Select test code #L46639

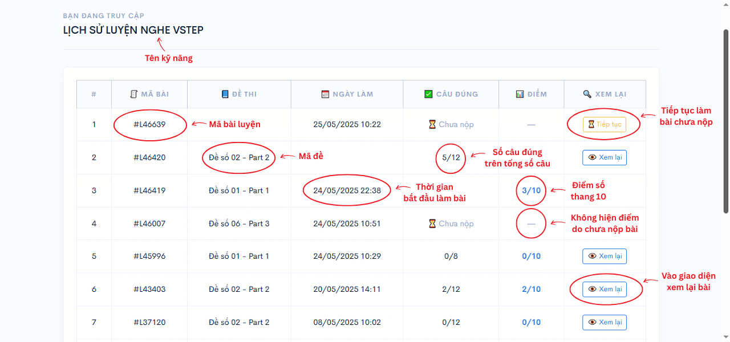coord(149,124)
